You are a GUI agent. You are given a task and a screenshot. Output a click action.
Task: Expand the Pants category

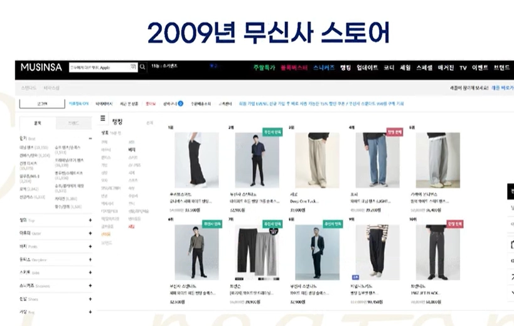(90, 246)
